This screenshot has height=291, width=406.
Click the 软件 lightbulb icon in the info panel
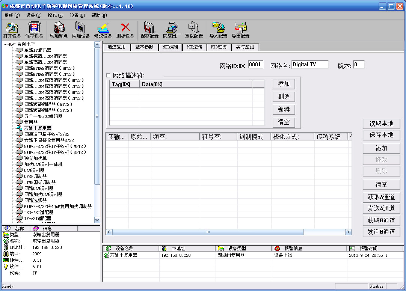tap(6, 267)
